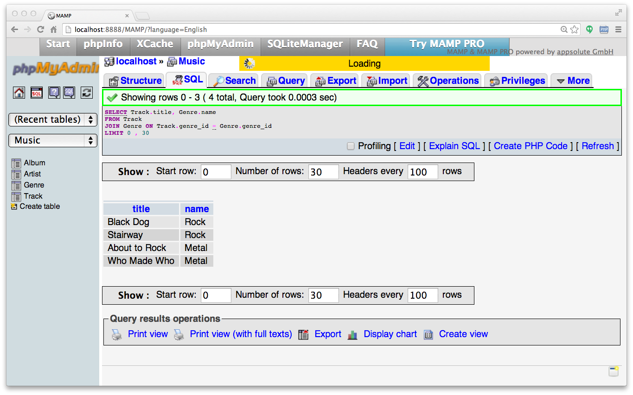Open the Operations tab
Screen dimensions: 633x395
coord(448,81)
